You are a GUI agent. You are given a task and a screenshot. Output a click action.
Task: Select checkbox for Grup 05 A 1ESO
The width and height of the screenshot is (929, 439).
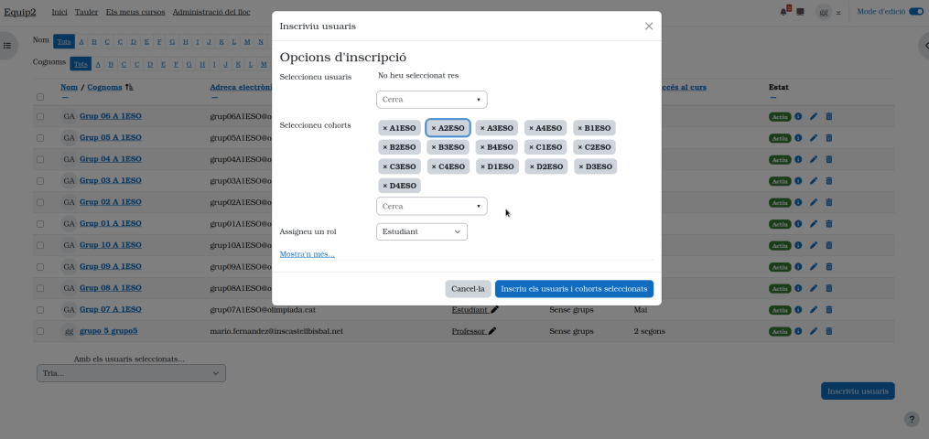(x=40, y=138)
